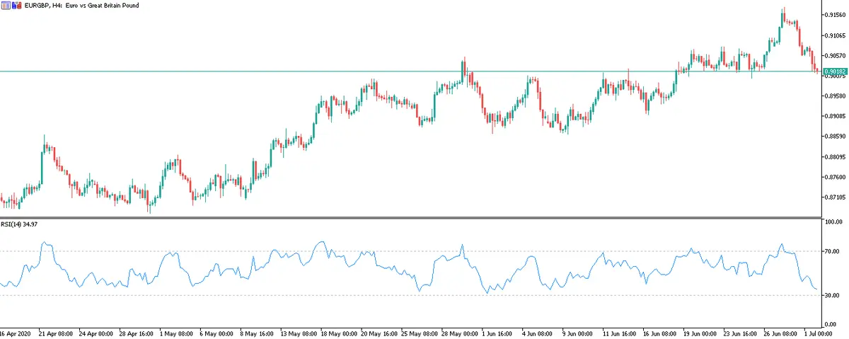Click the highlighted current price label 0.90182
Screen dimensions: 849x339
836,71
